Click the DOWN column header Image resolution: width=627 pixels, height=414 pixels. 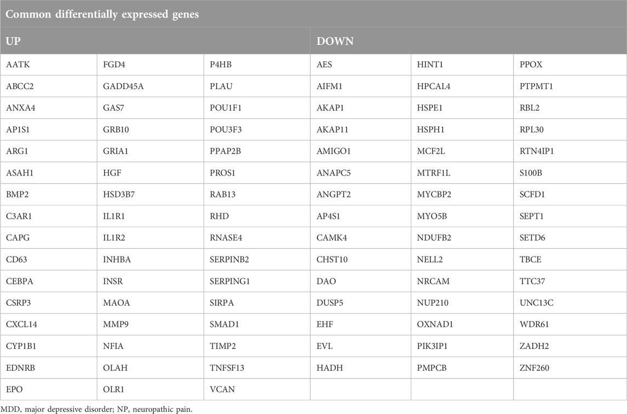point(468,40)
